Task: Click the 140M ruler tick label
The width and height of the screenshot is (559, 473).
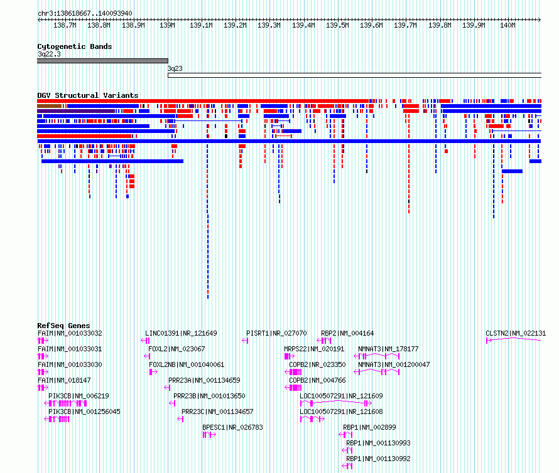Action: click(507, 25)
